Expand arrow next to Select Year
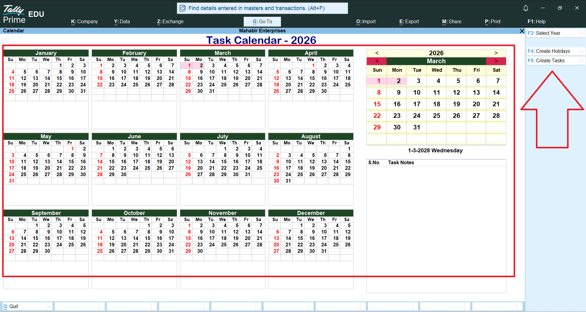Image resolution: width=586 pixels, height=312 pixels. (582, 33)
